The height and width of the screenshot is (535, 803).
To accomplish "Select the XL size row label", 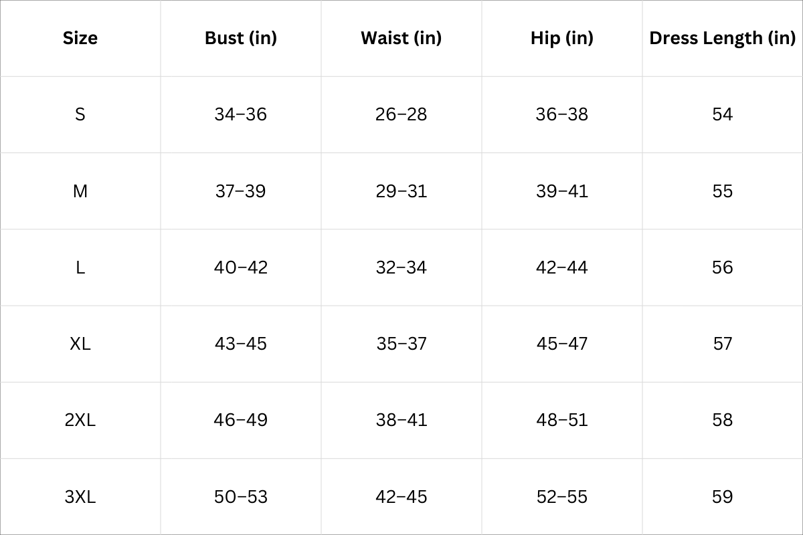I will point(80,344).
